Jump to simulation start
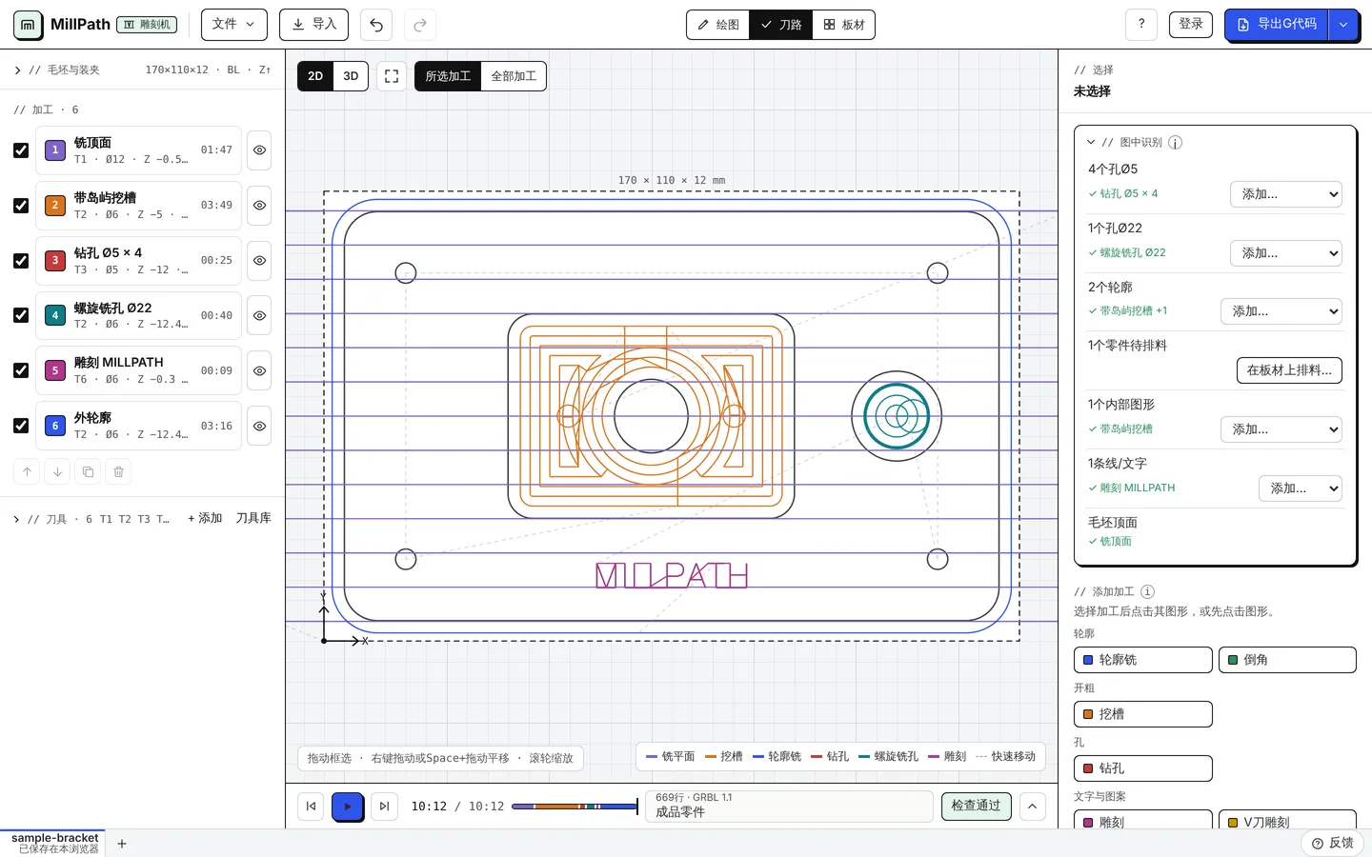The width and height of the screenshot is (1372, 857). click(311, 807)
